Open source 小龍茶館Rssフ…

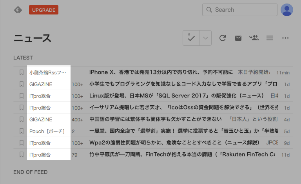point(47,73)
